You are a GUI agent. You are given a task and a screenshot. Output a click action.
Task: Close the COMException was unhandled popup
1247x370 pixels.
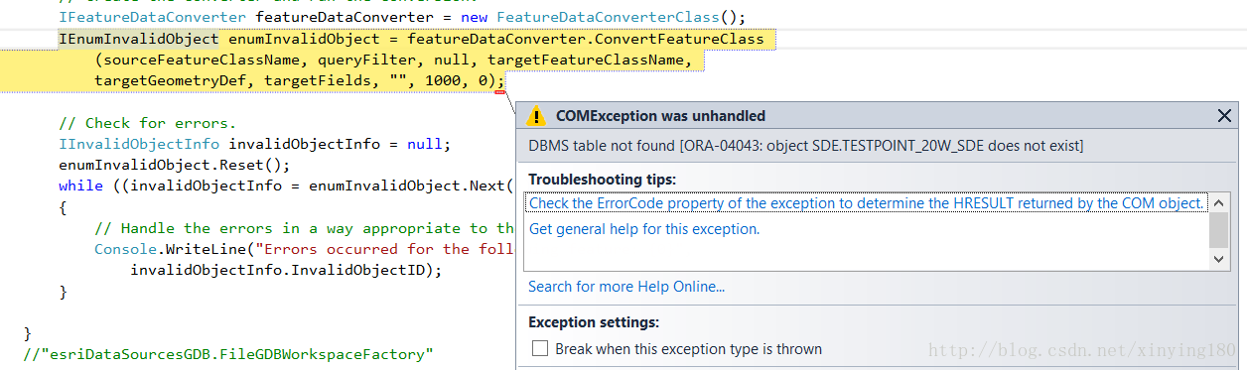pyautogui.click(x=1225, y=116)
